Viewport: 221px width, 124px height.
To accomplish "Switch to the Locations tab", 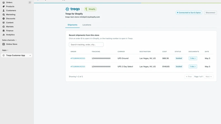I will (x=87, y=25).
